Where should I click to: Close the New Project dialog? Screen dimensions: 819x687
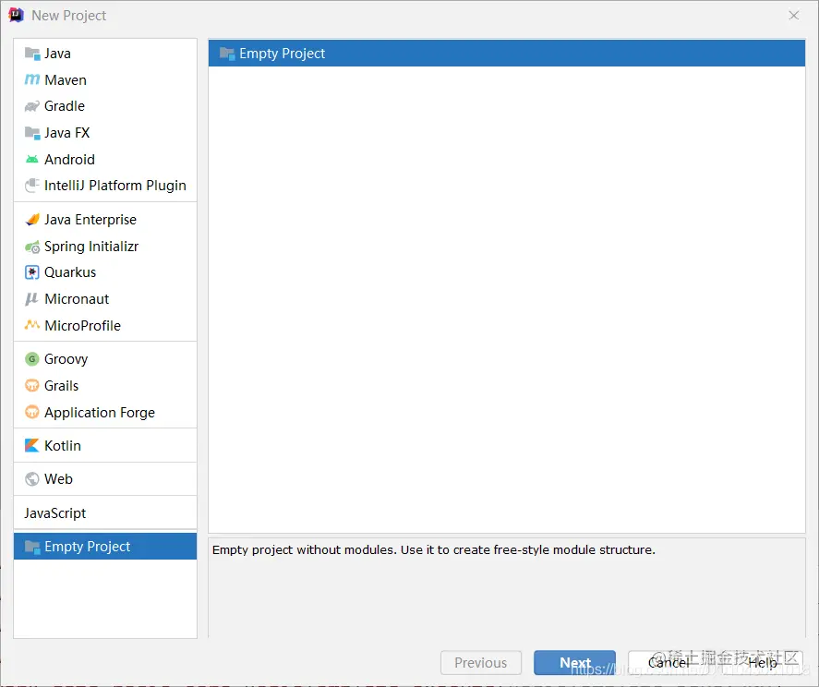[794, 15]
